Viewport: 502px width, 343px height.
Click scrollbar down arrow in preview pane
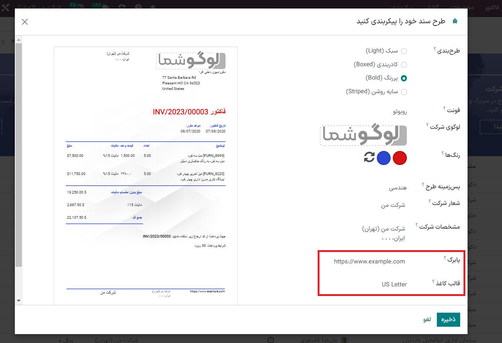tap(19, 301)
